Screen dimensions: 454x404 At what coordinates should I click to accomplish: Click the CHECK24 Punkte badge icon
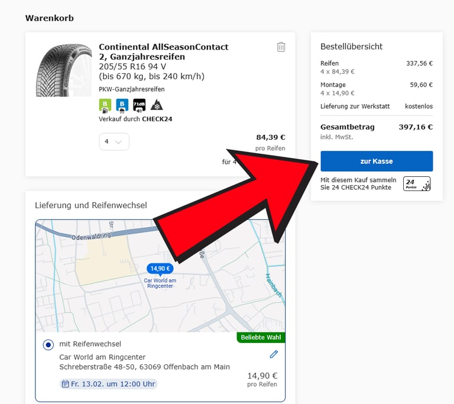(x=417, y=184)
